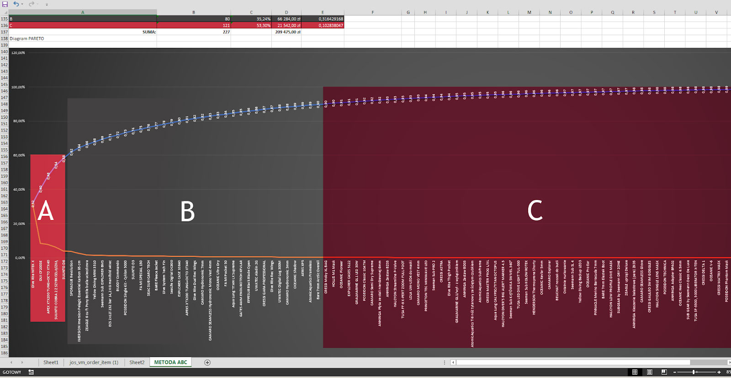The image size is (731, 378).
Task: Select cell showing 21 542,00 zł
Action: point(286,26)
